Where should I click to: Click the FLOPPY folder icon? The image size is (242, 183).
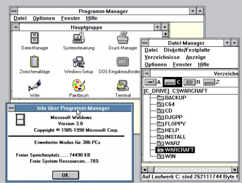point(160,124)
